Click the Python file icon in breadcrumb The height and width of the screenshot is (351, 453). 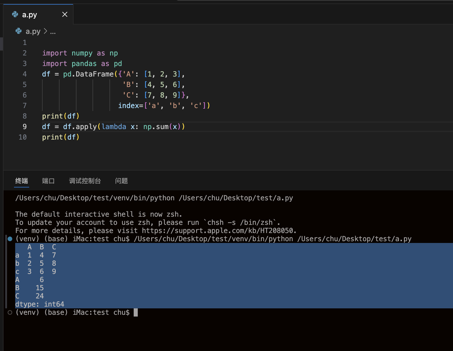tap(19, 31)
